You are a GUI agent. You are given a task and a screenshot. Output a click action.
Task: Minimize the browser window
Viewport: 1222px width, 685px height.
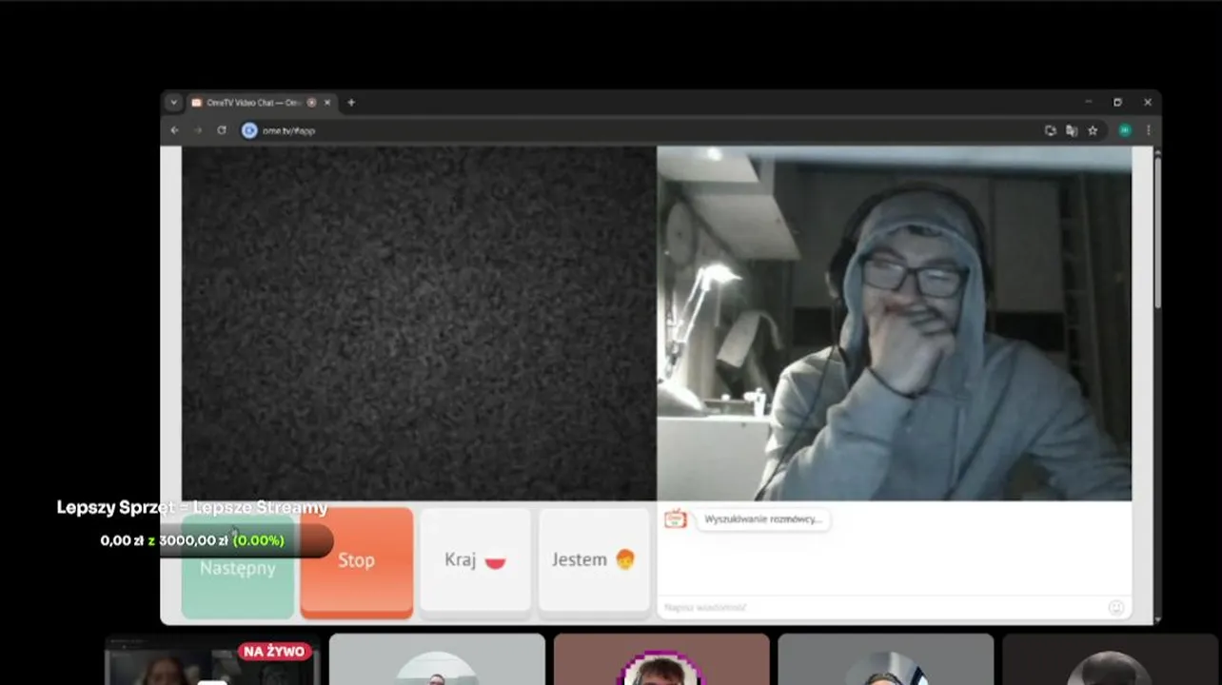point(1089,102)
